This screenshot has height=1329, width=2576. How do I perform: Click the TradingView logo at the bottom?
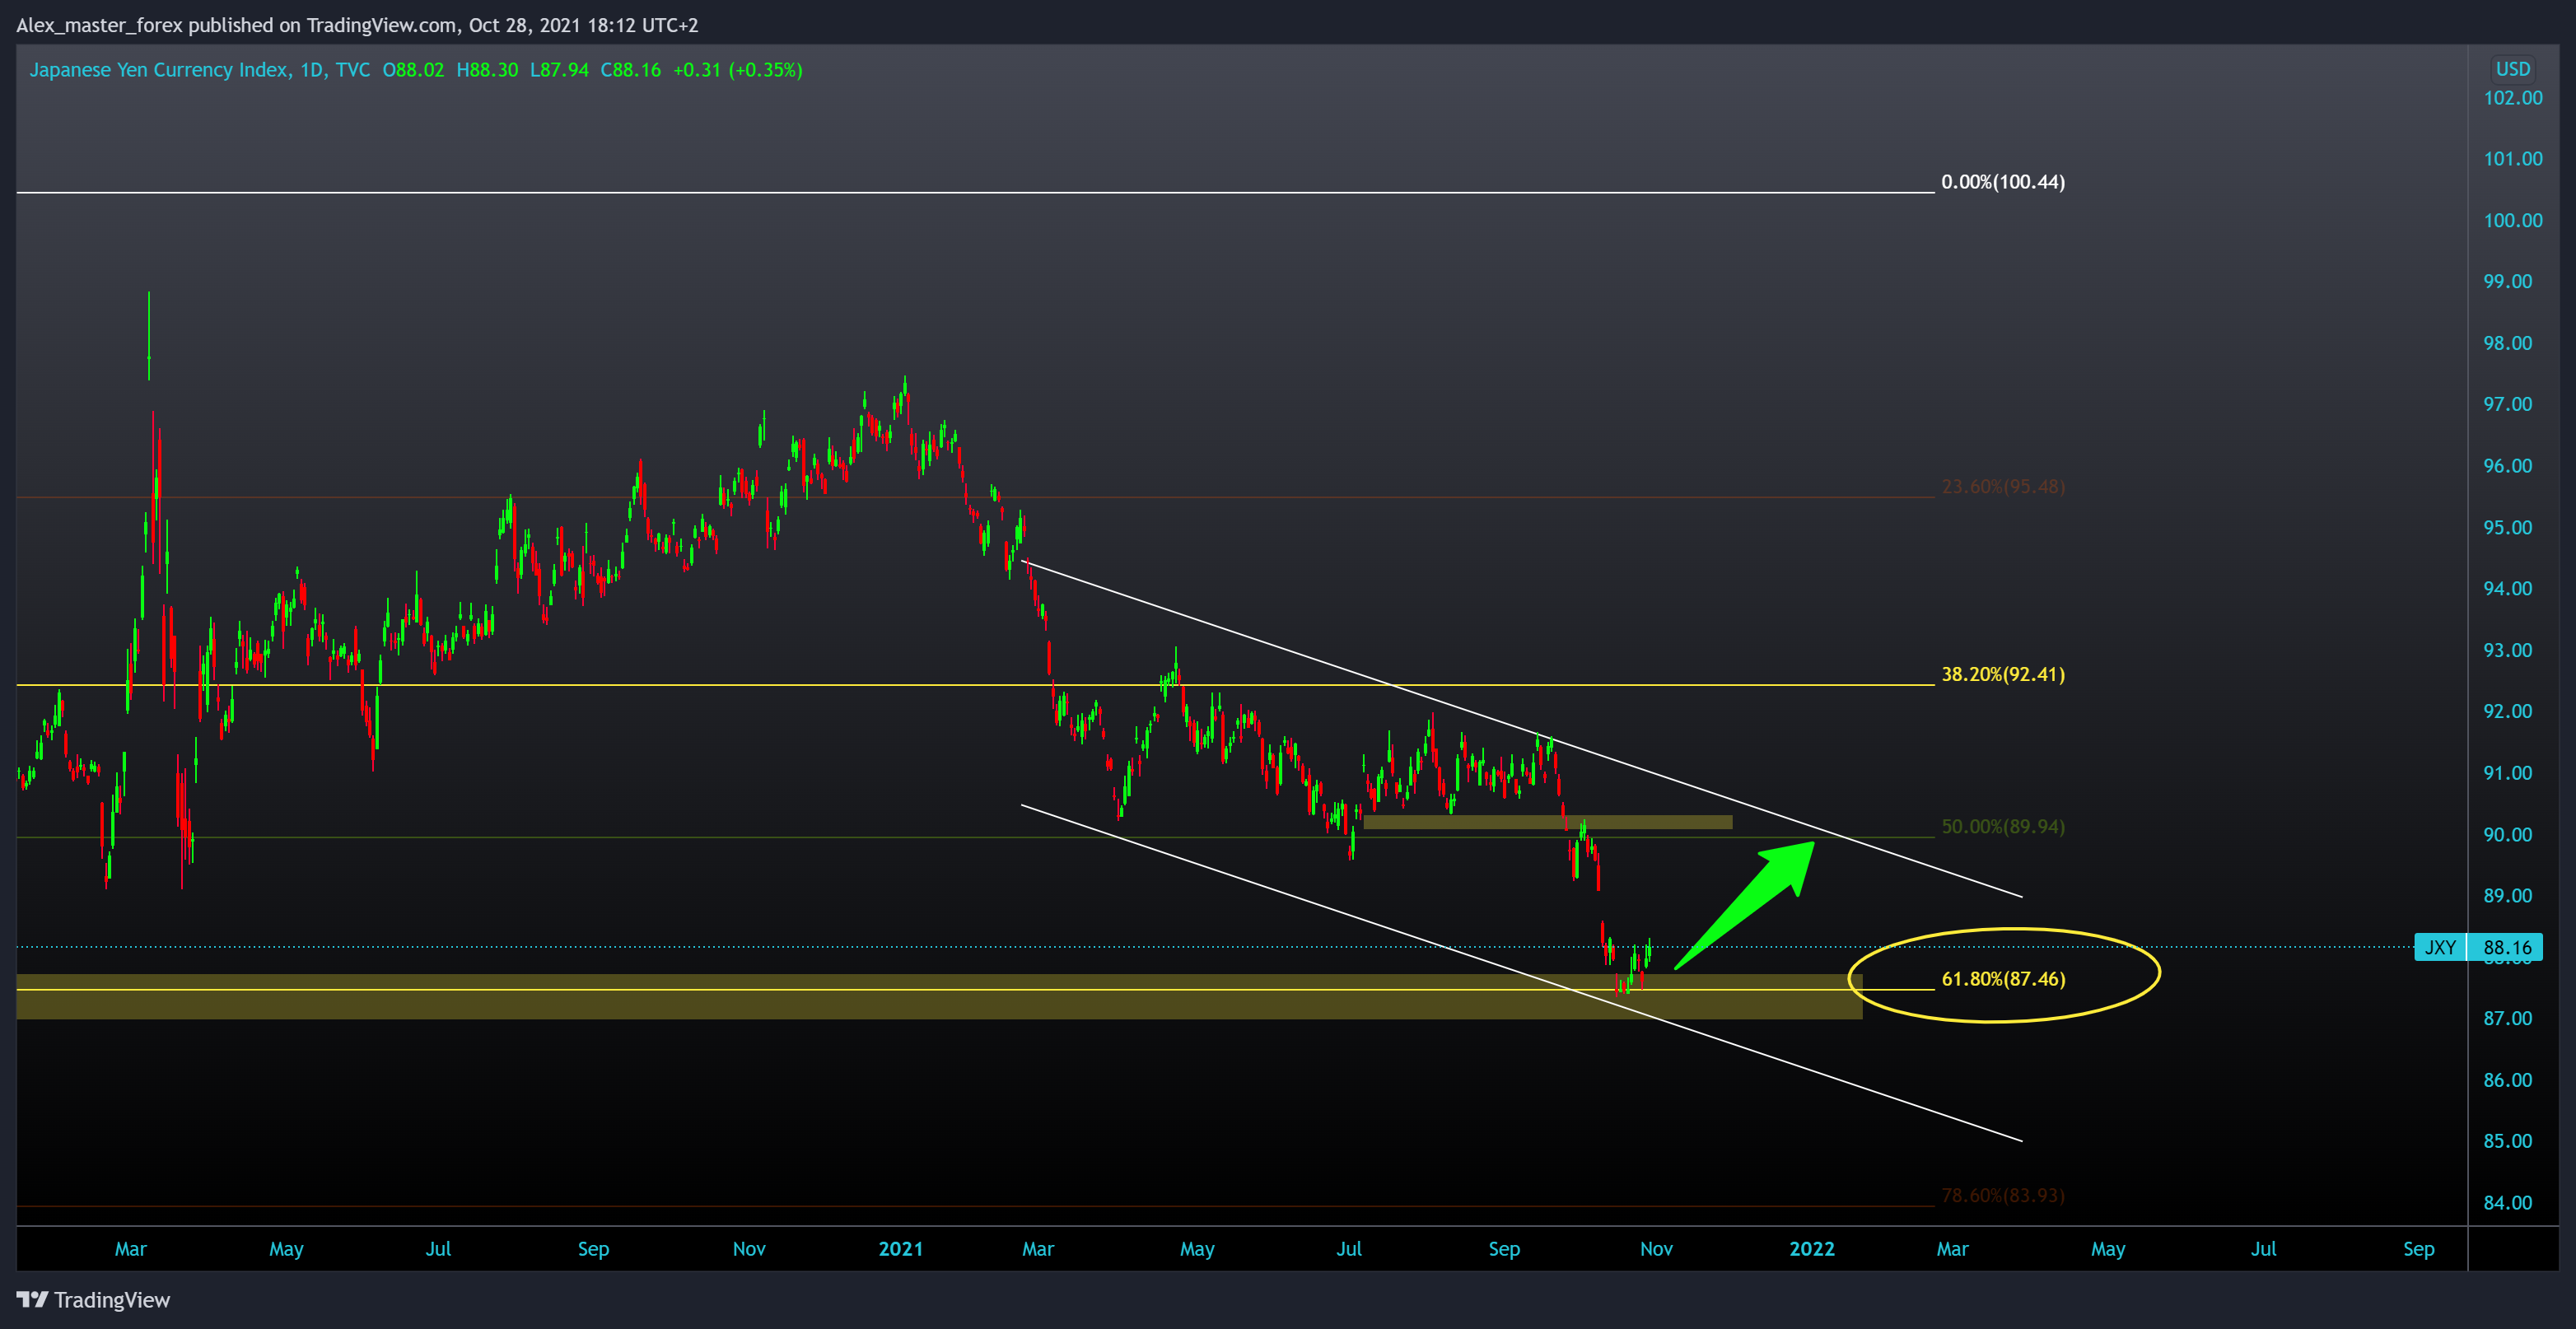point(93,1299)
